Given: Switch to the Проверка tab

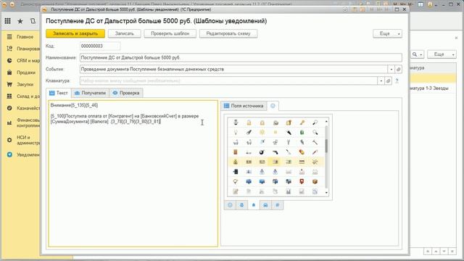Looking at the screenshot, I should tap(126, 93).
